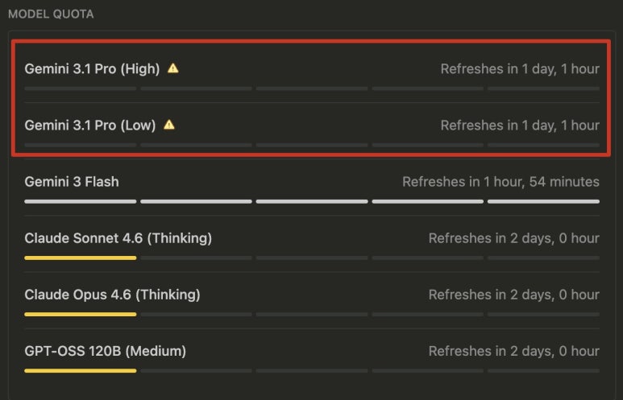The image size is (623, 400).
Task: Click the Claude Opus 4.6 (Thinking) label
Action: [112, 295]
